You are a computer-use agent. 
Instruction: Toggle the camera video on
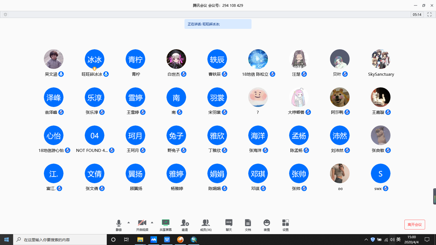(142, 223)
